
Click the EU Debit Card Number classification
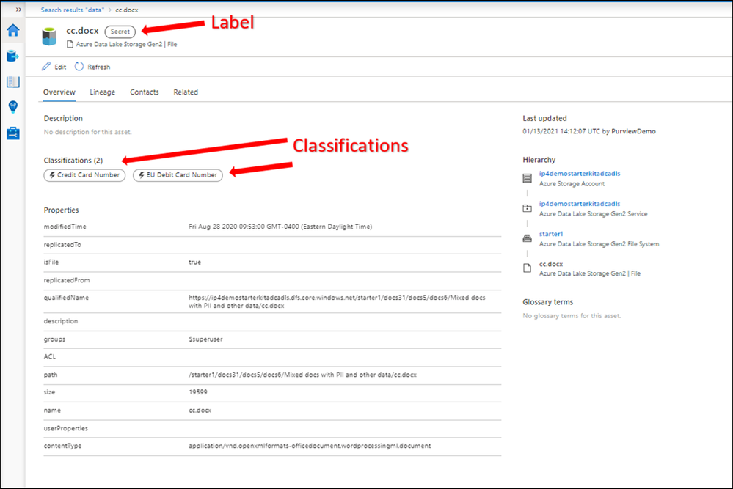coord(178,175)
